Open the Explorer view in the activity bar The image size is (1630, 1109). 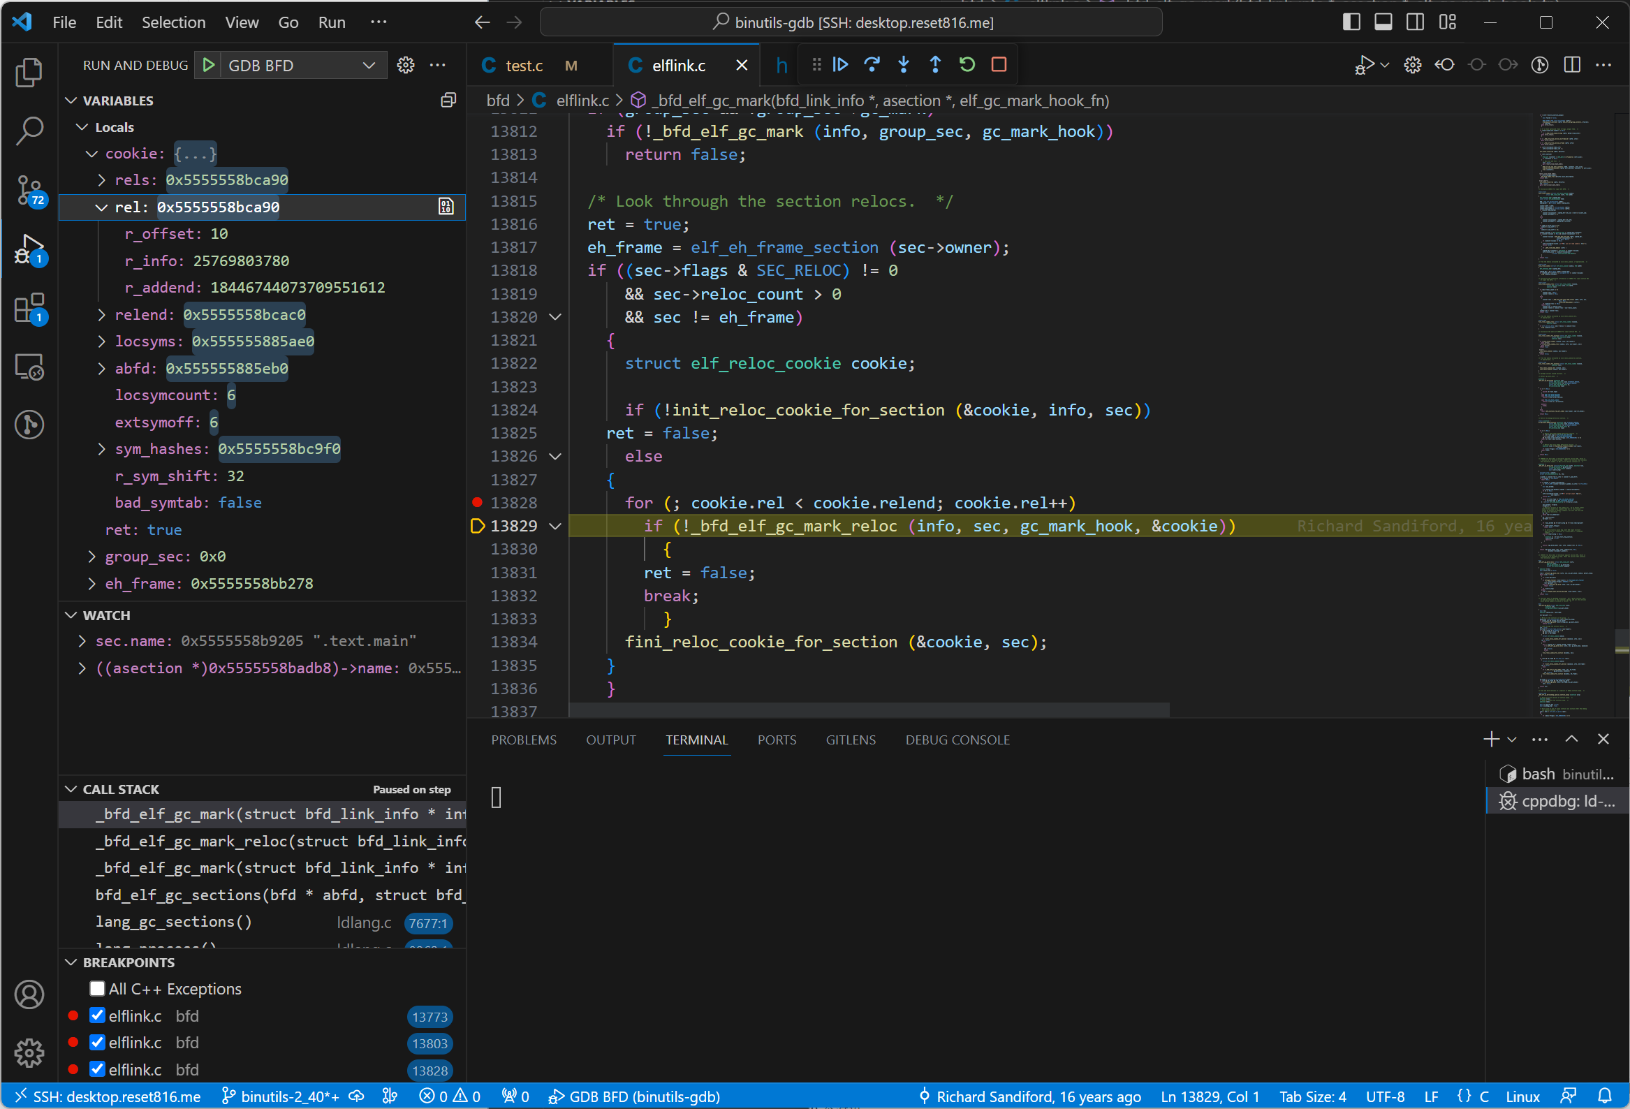pos(29,72)
